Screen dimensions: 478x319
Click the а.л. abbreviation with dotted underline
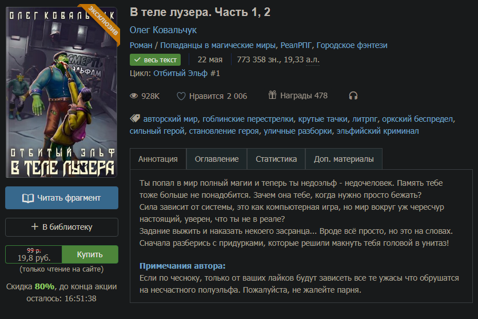point(312,59)
